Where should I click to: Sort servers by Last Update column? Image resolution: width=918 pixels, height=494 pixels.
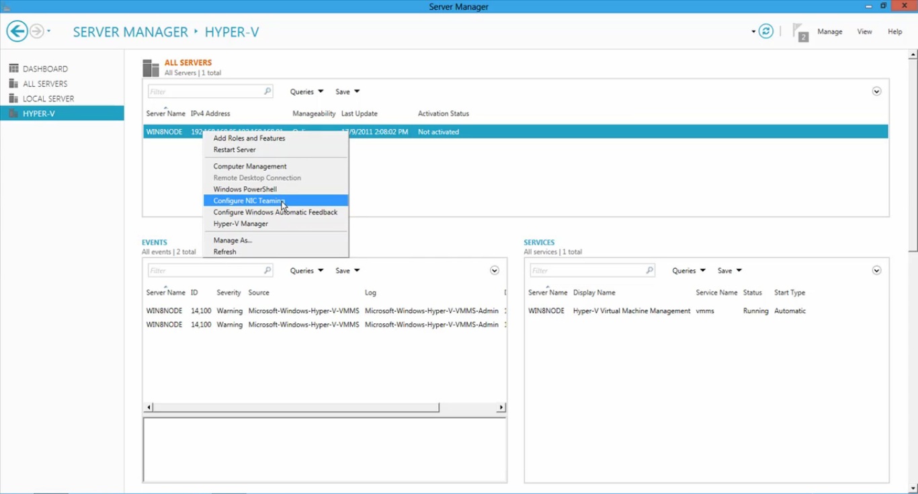coord(359,114)
